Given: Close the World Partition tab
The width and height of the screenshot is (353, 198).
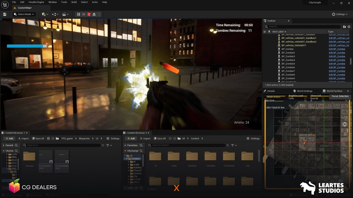Looking at the screenshot, I should [x=348, y=91].
